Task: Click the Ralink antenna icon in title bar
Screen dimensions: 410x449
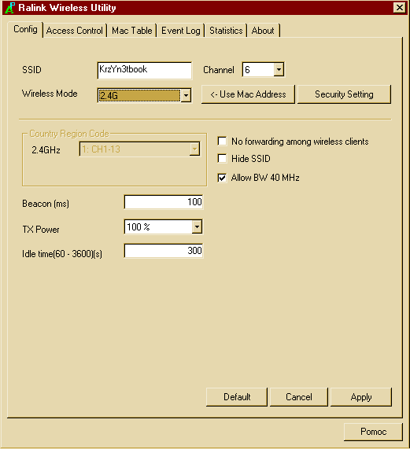Action: pos(10,8)
